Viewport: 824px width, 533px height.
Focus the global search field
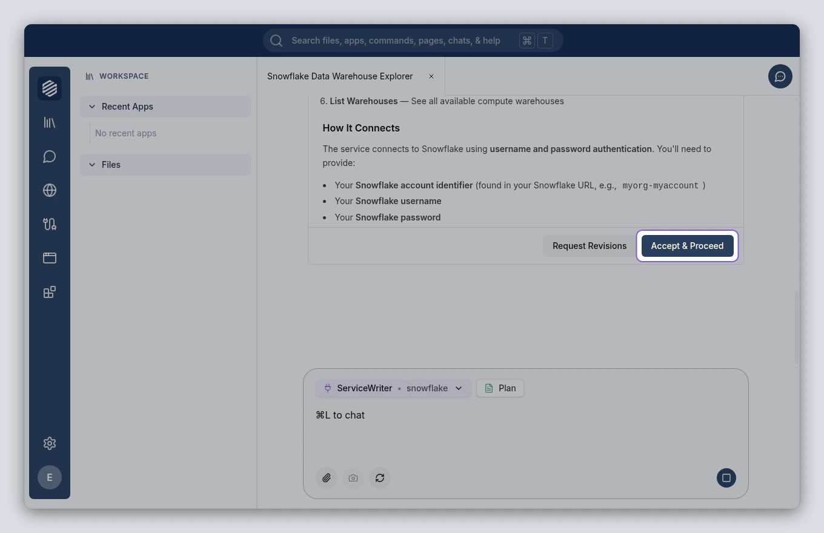click(413, 41)
